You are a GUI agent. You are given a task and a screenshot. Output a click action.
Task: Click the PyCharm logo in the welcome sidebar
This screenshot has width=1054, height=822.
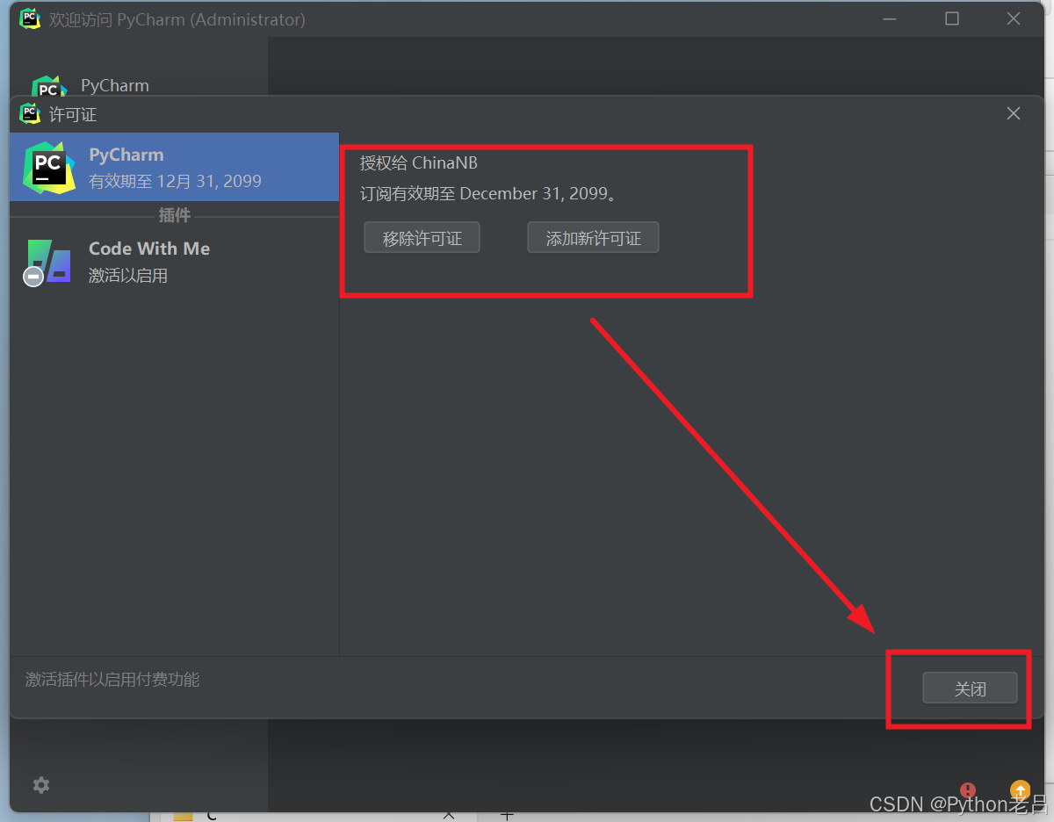[x=48, y=87]
